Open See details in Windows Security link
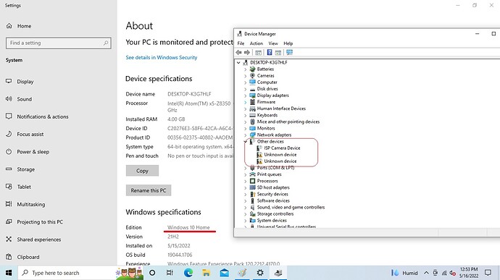500x280 pixels. (x=162, y=57)
